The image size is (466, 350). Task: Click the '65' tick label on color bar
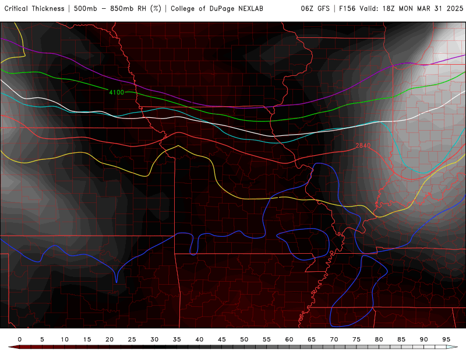(312, 339)
